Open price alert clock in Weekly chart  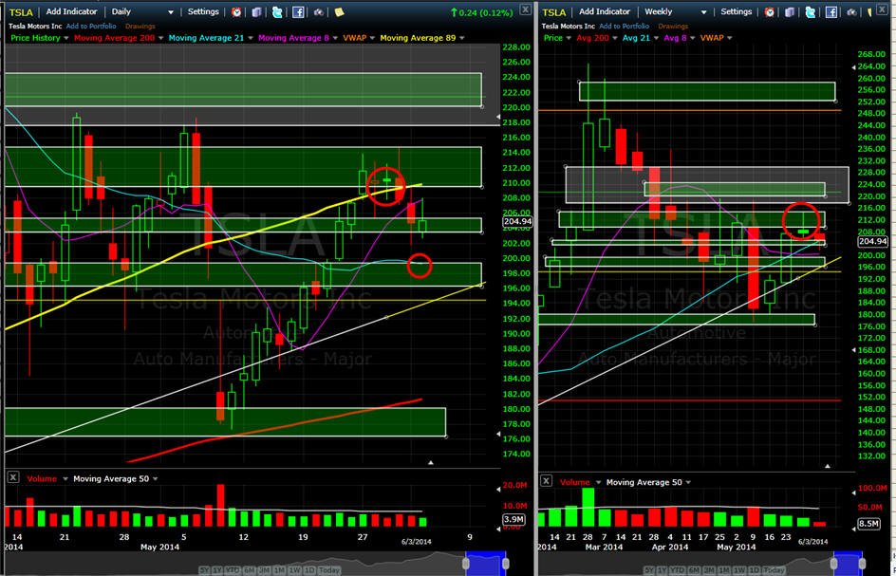click(x=770, y=12)
